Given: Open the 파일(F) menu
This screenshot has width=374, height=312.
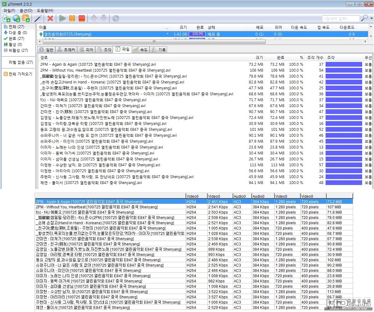Looking at the screenshot, I should [x=9, y=11].
